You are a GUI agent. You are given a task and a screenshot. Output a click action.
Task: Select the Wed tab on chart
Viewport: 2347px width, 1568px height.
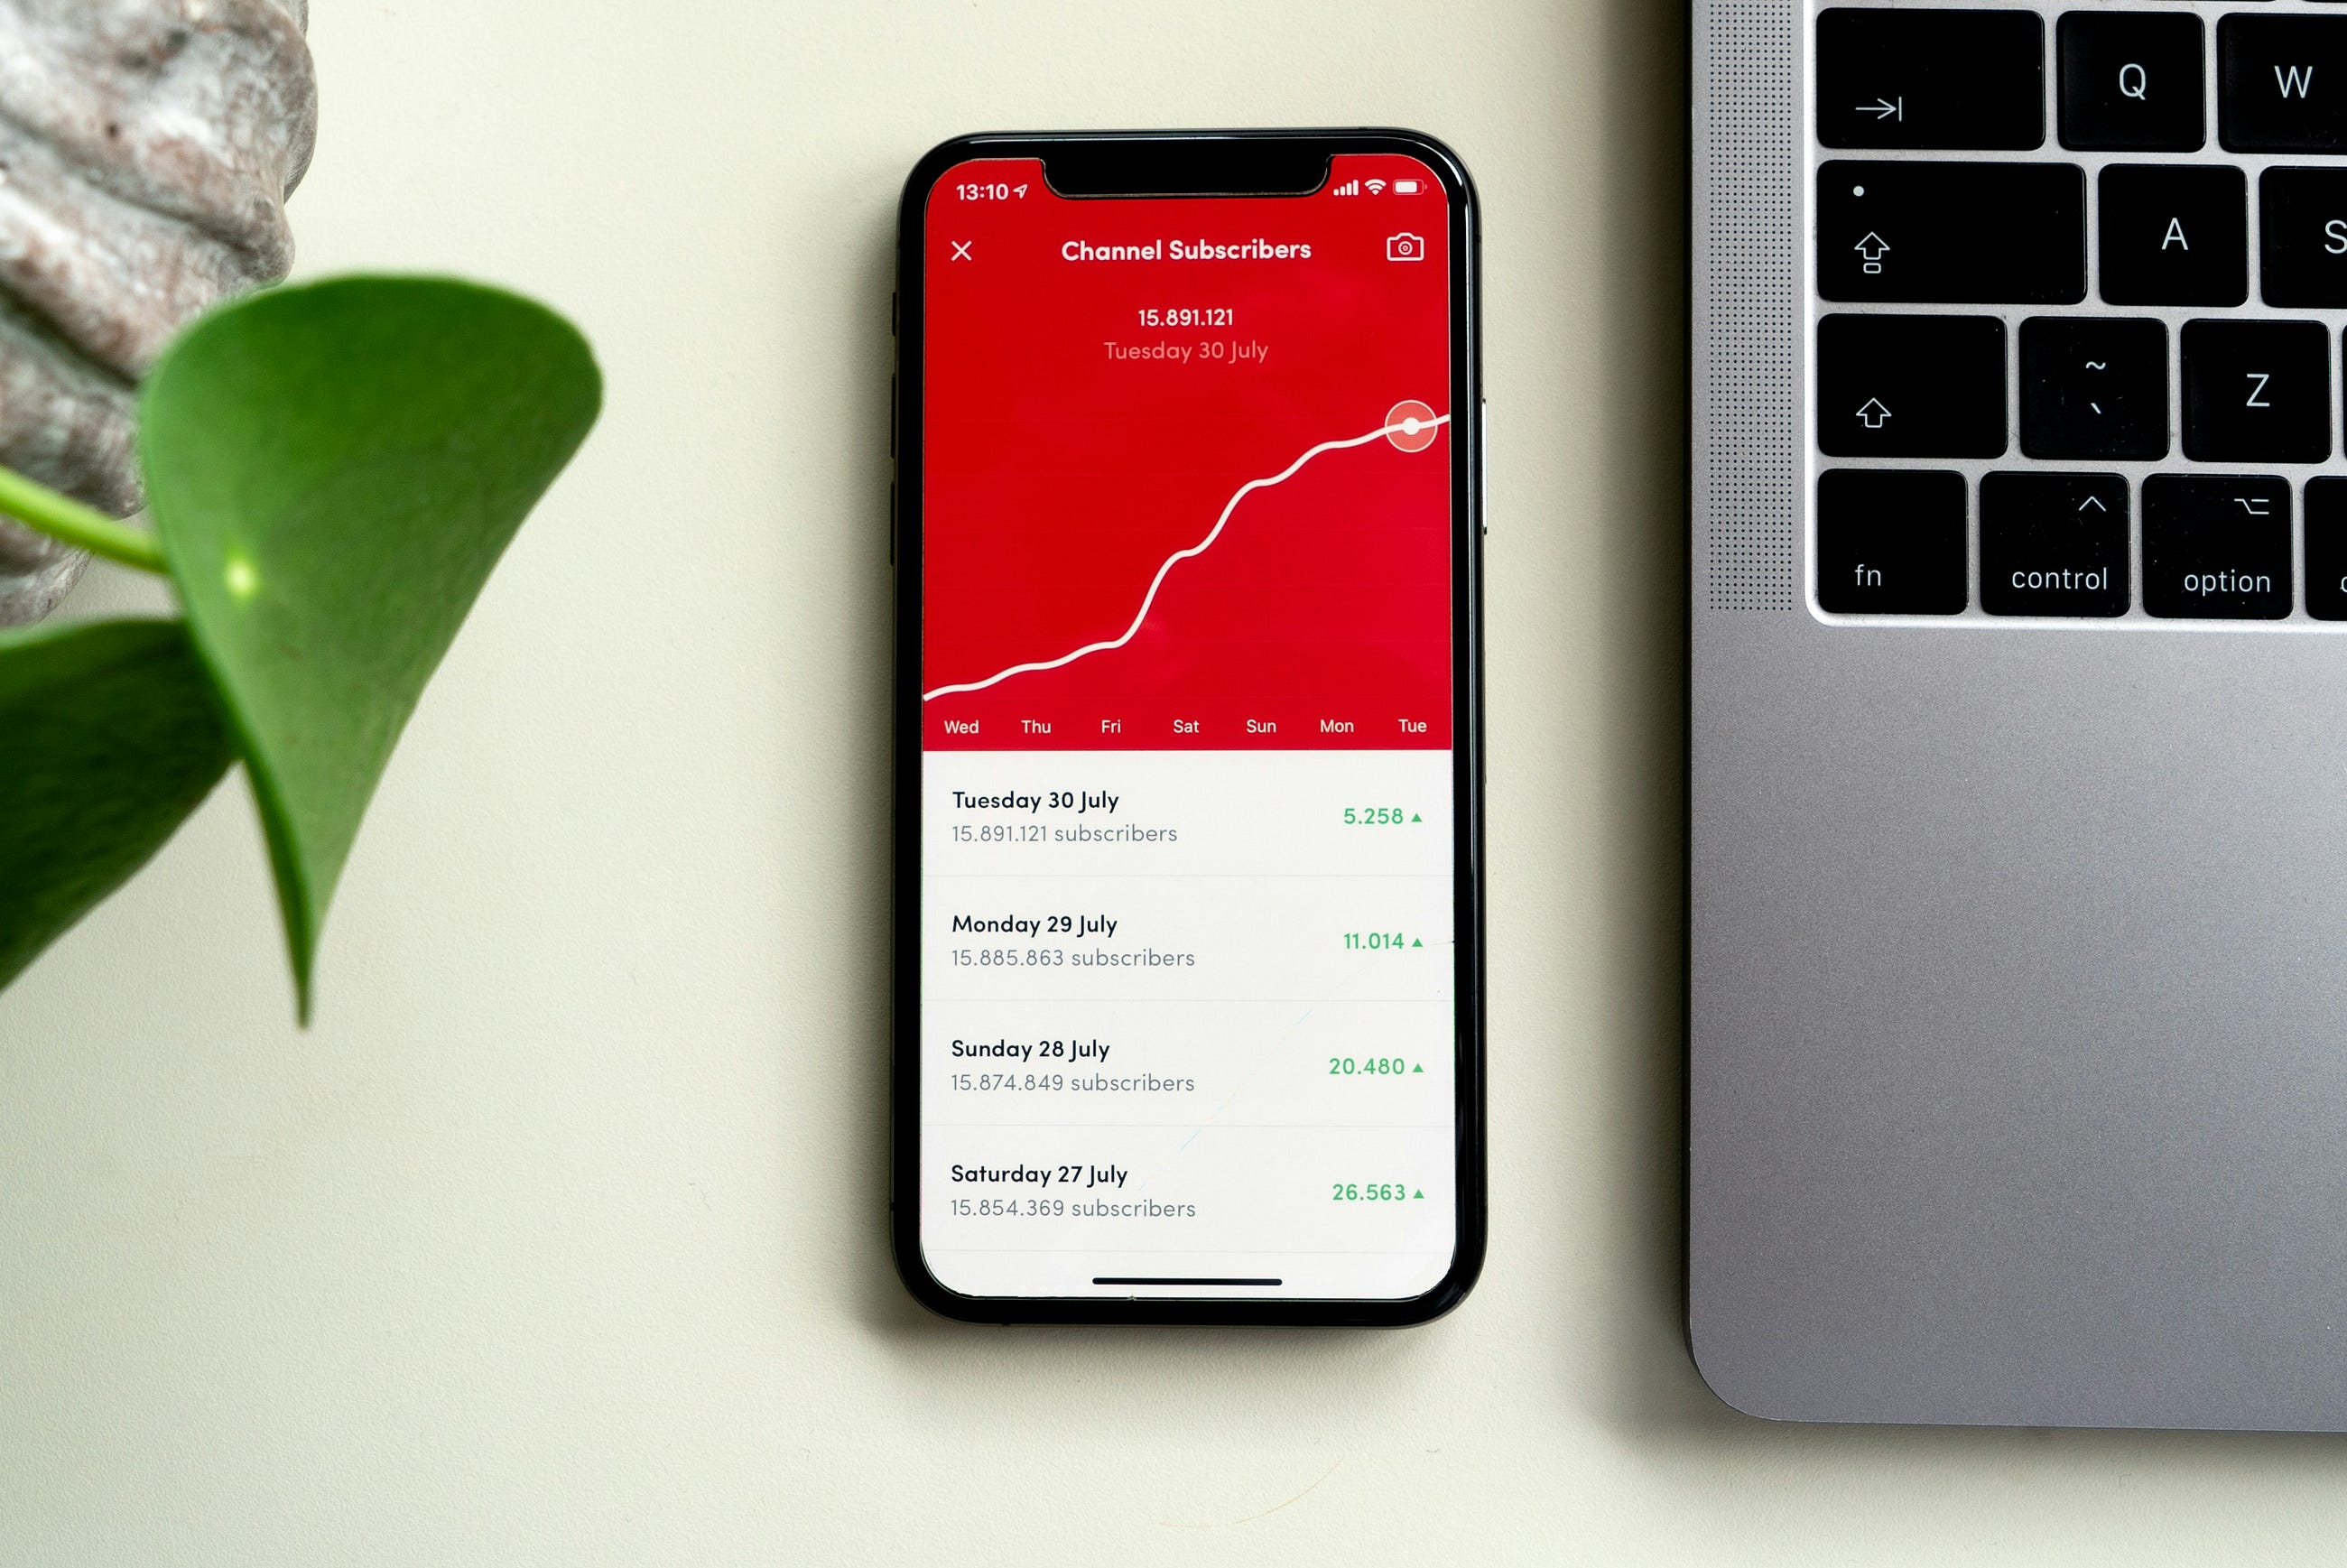click(x=959, y=725)
